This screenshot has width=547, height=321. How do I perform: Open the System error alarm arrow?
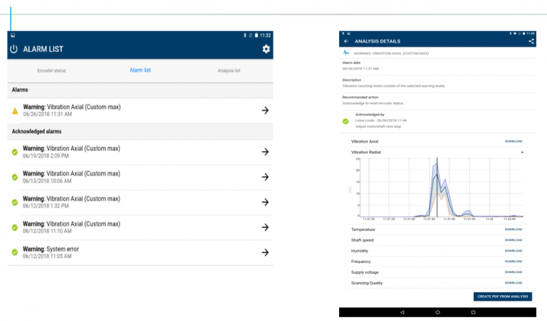265,252
